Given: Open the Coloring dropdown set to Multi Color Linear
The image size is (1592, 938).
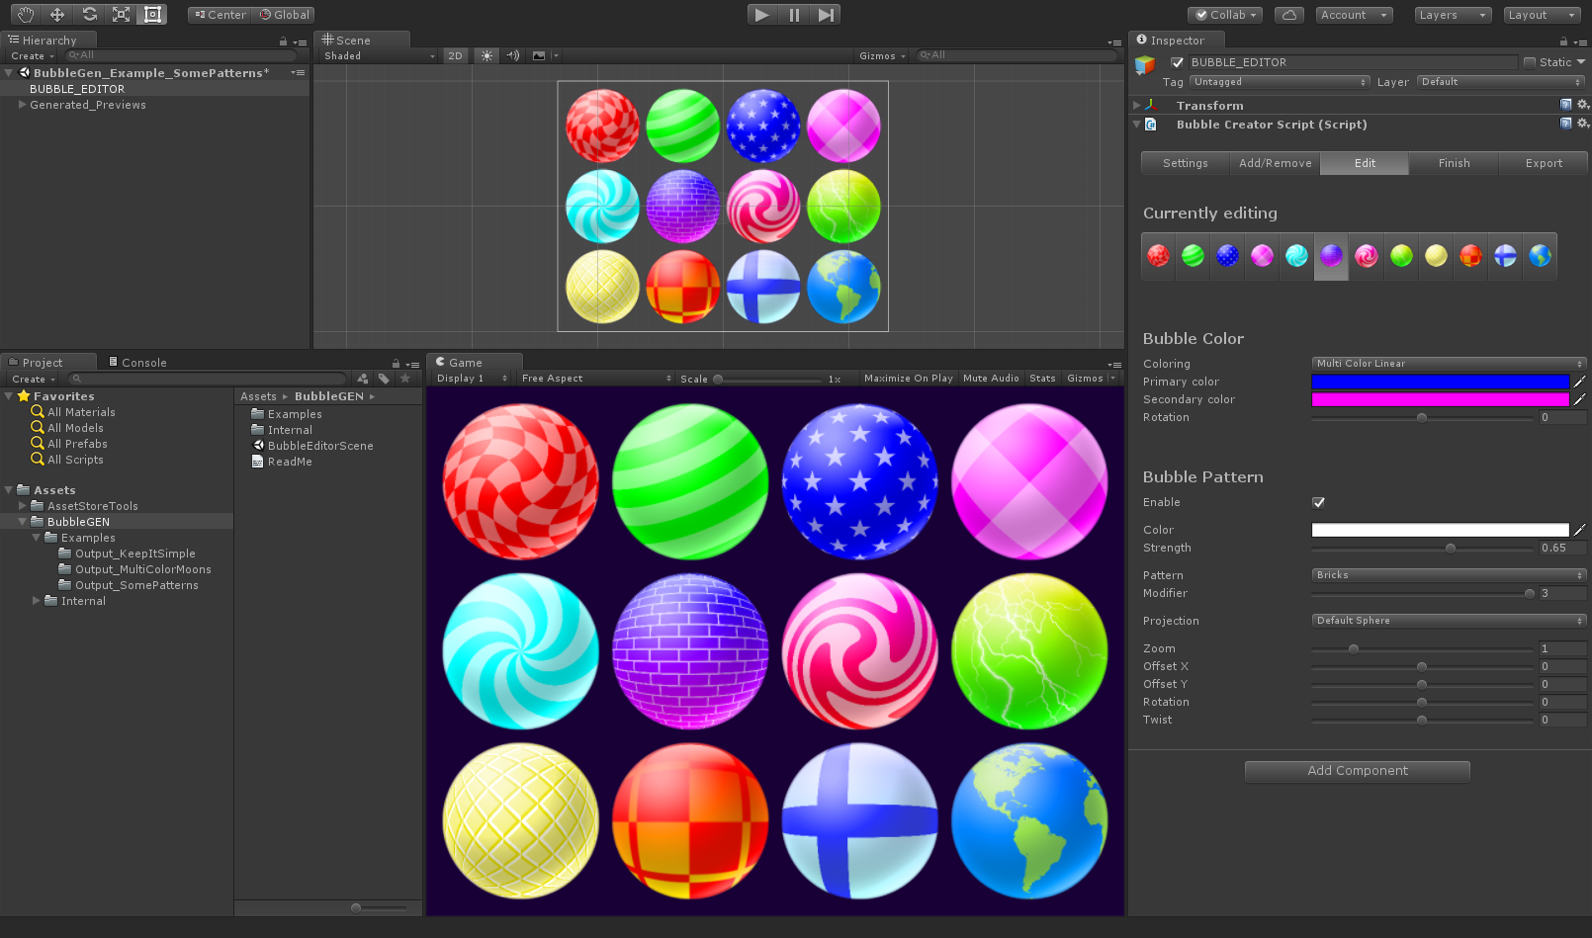Looking at the screenshot, I should [x=1448, y=363].
